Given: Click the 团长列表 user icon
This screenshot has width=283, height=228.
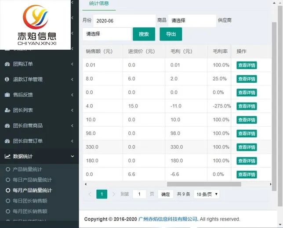Looking at the screenshot, I should (7, 110).
